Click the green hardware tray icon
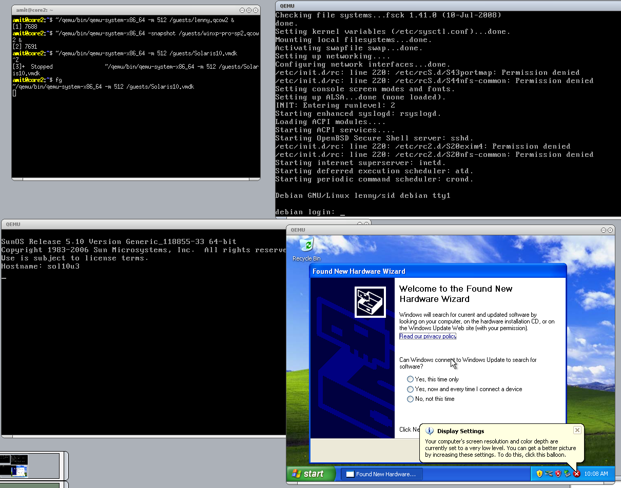Image resolution: width=621 pixels, height=488 pixels. 567,474
